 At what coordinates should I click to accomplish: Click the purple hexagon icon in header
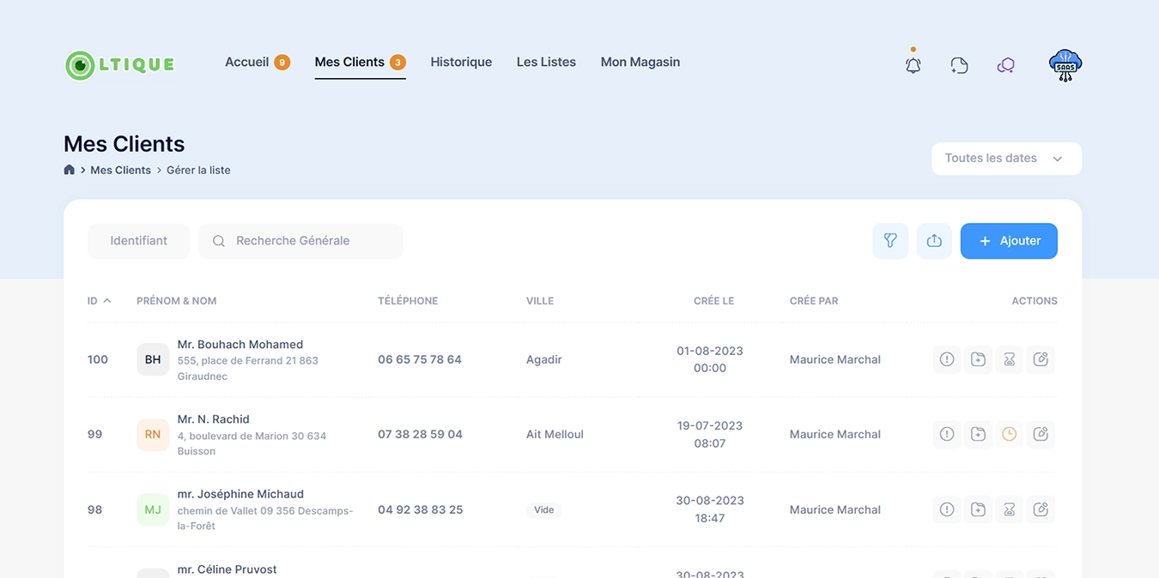click(x=1005, y=65)
